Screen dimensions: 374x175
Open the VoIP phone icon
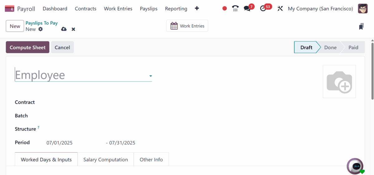click(235, 8)
